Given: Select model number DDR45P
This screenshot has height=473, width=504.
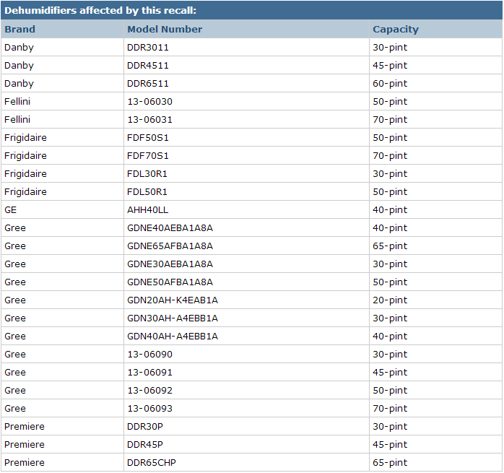Looking at the screenshot, I should (x=145, y=444).
